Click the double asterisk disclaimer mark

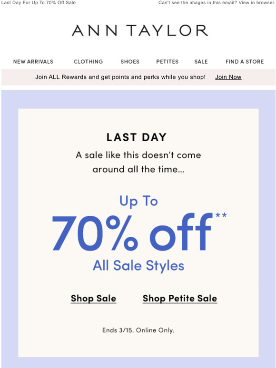pos(221,215)
